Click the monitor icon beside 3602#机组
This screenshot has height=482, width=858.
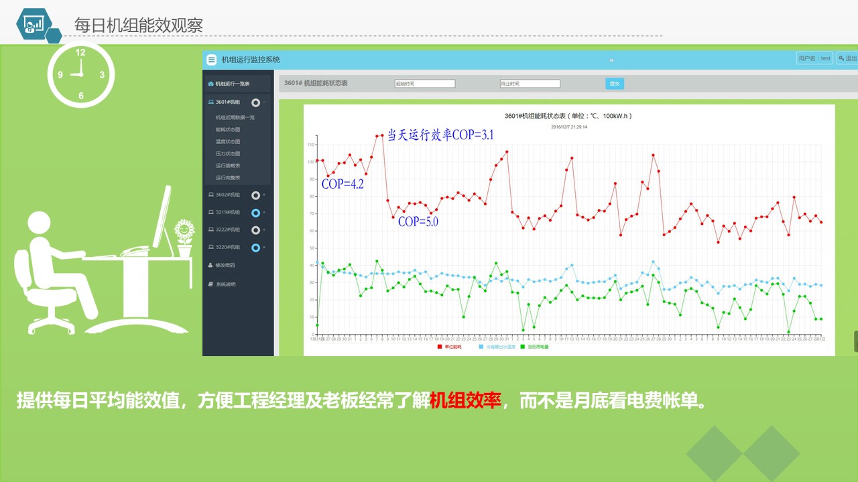tap(211, 195)
